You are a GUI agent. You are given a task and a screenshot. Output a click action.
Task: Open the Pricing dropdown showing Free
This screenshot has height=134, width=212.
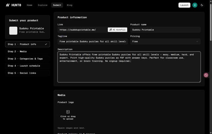tap(165, 42)
